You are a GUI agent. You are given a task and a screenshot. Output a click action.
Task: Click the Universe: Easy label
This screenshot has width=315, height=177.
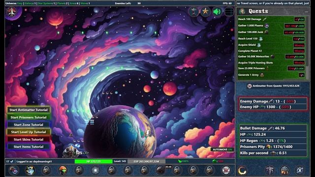(x=14, y=3)
